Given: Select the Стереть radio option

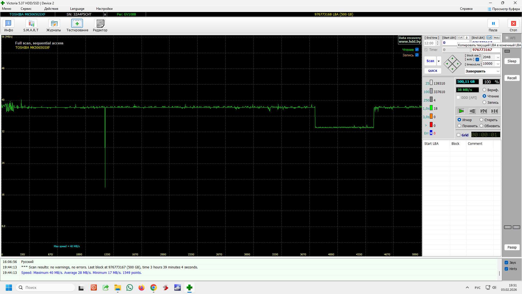Looking at the screenshot, I should [481, 120].
